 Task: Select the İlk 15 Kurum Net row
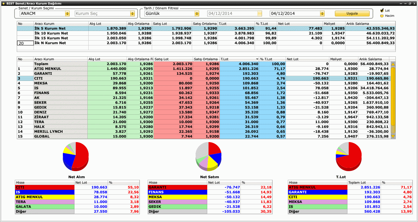coord(206,38)
